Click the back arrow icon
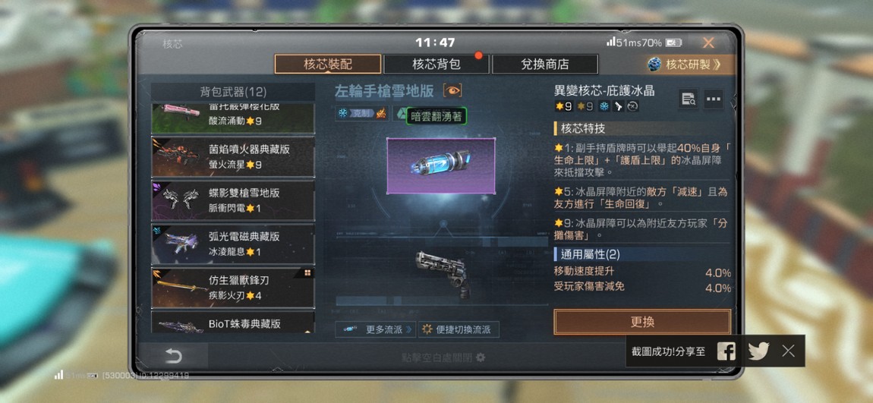 coord(173,356)
